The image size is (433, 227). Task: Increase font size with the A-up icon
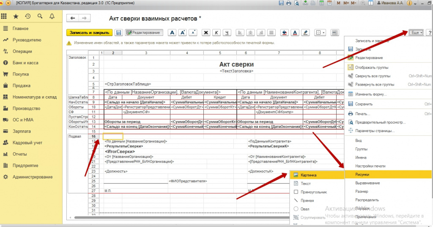click(x=183, y=32)
